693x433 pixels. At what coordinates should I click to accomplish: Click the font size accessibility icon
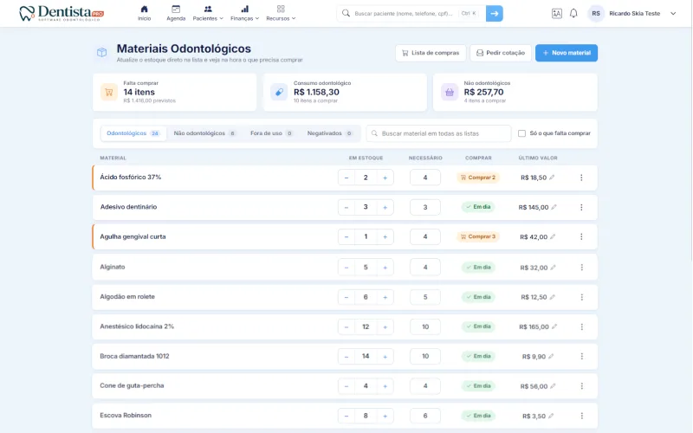click(556, 13)
